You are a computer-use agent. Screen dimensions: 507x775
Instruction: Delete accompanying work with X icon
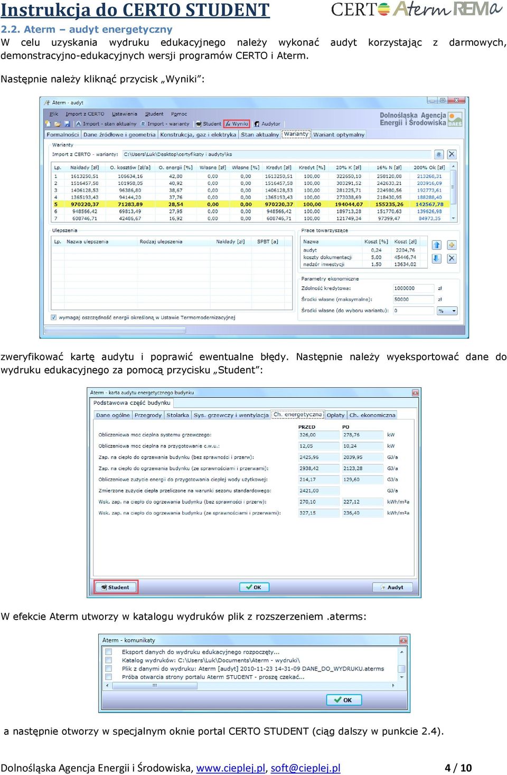click(452, 258)
